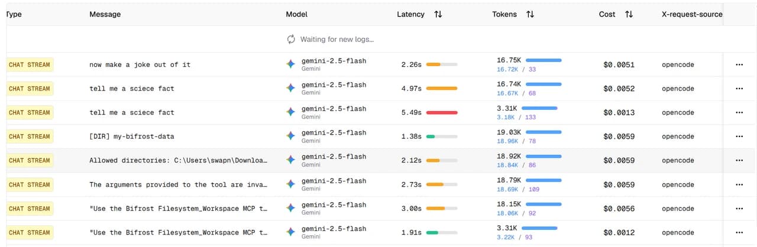Open more options for 'Allowed directories' row
This screenshot has height=247, width=757.
739,160
